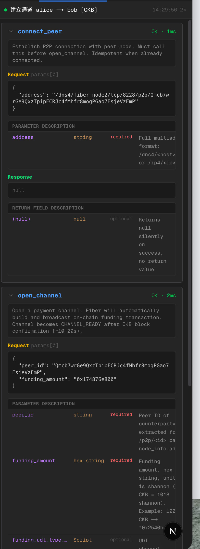Click the green status dot beside 建立通道
This screenshot has width=200, height=549.
tap(6, 10)
